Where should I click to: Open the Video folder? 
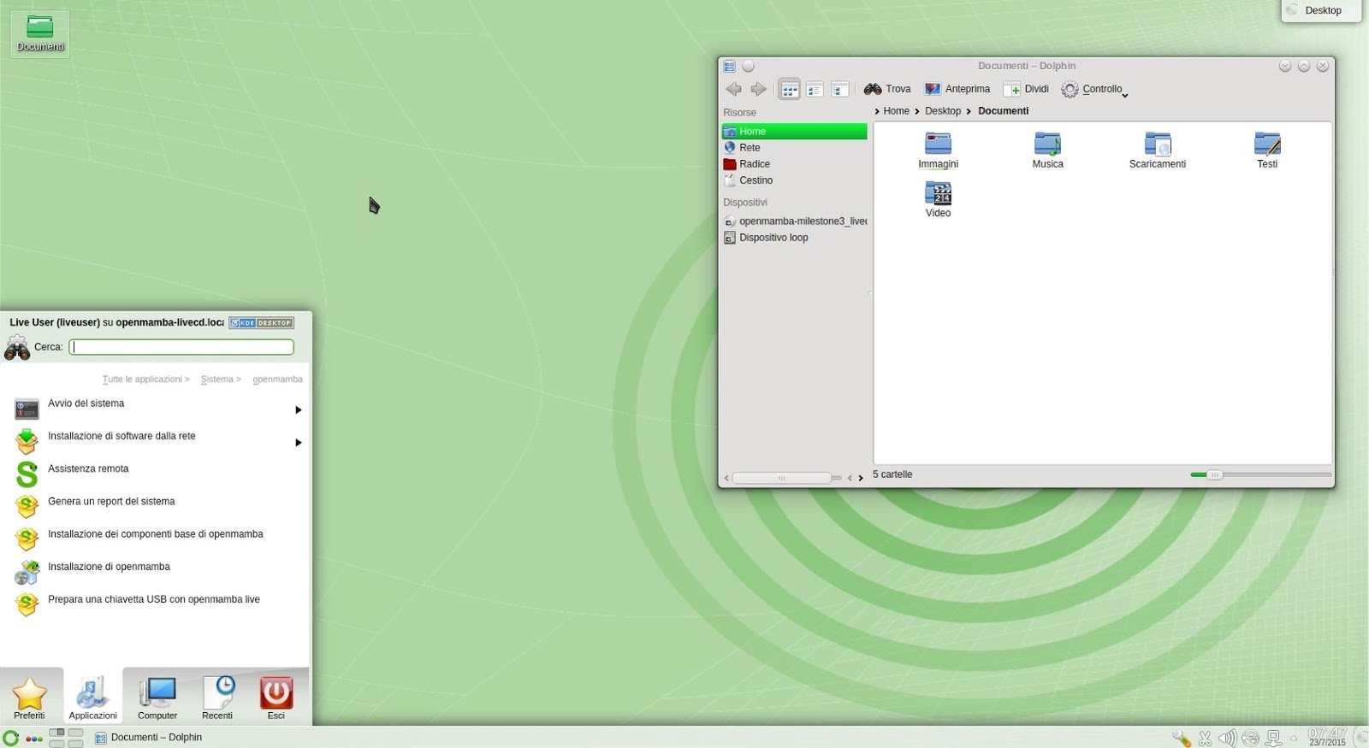pyautogui.click(x=938, y=199)
